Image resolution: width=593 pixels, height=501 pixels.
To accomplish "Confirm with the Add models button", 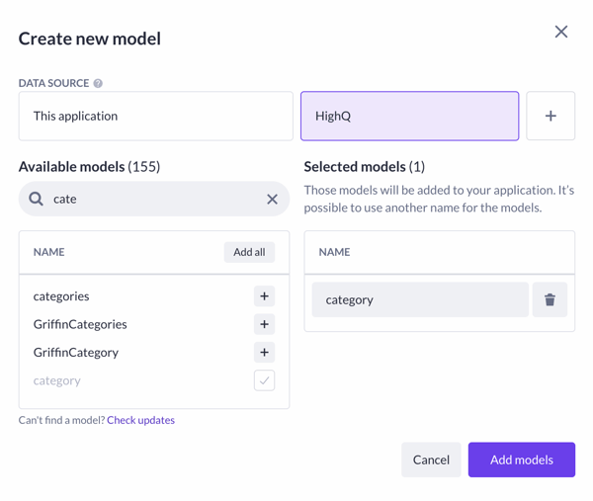I will [x=522, y=459].
